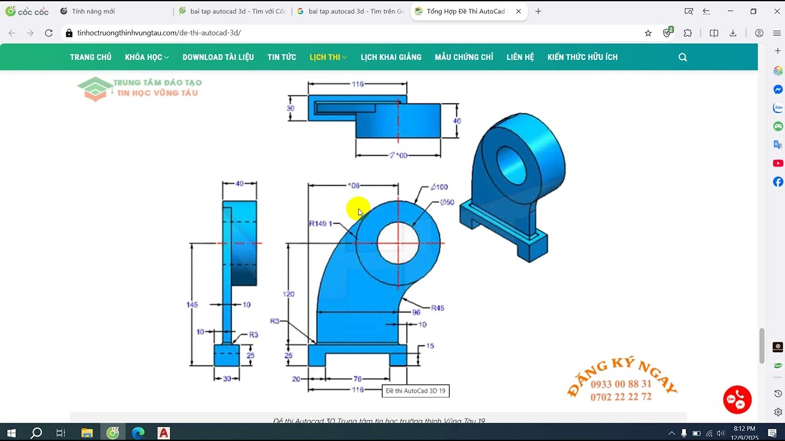Open Microsoft Edge from the taskbar
785x441 pixels.
[x=138, y=433]
